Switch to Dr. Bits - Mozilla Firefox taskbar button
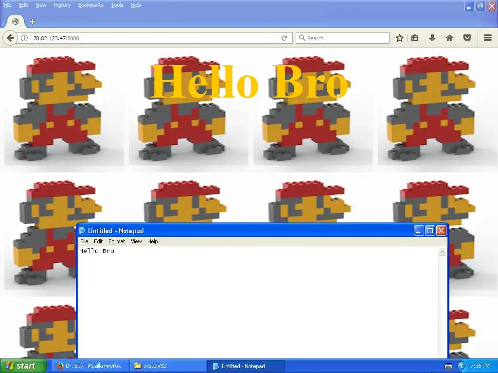This screenshot has width=498, height=373. pos(90,366)
